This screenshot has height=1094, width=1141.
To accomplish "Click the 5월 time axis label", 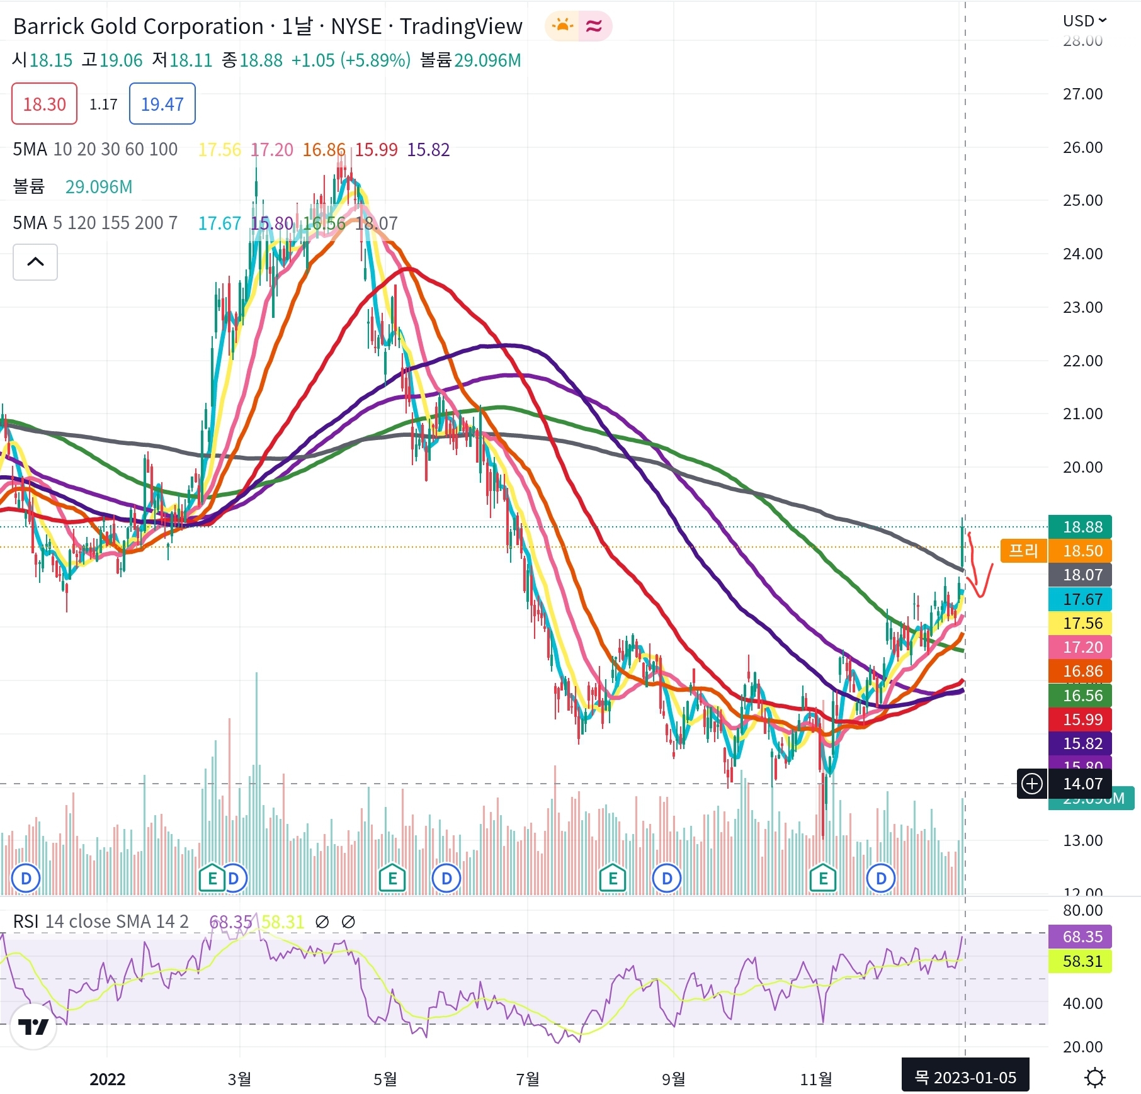I will [385, 1079].
